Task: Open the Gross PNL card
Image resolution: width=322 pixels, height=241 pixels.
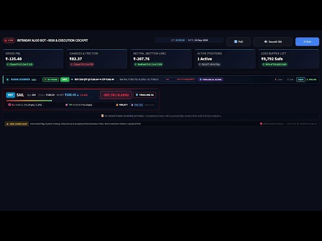Action: pyautogui.click(x=33, y=59)
